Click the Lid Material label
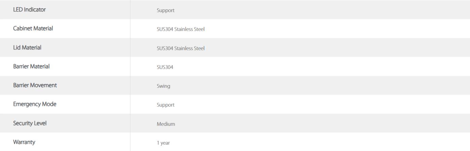Viewport: 470px width, 151px height. click(27, 48)
